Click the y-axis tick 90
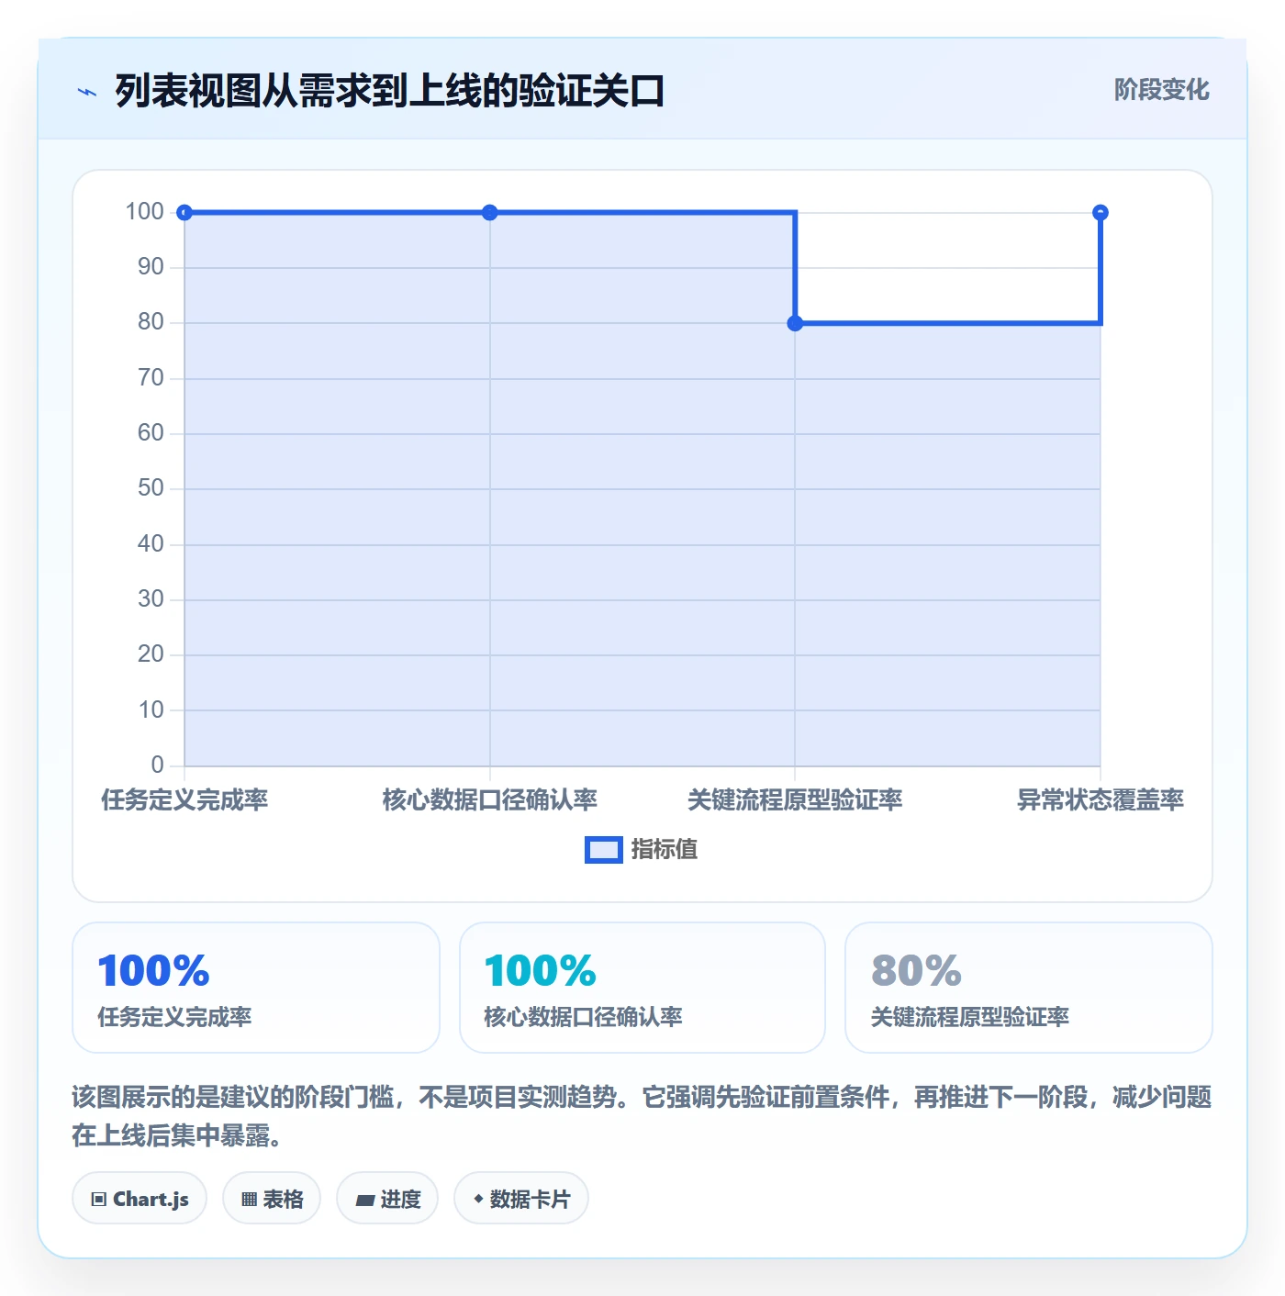The height and width of the screenshot is (1296, 1285). [151, 267]
